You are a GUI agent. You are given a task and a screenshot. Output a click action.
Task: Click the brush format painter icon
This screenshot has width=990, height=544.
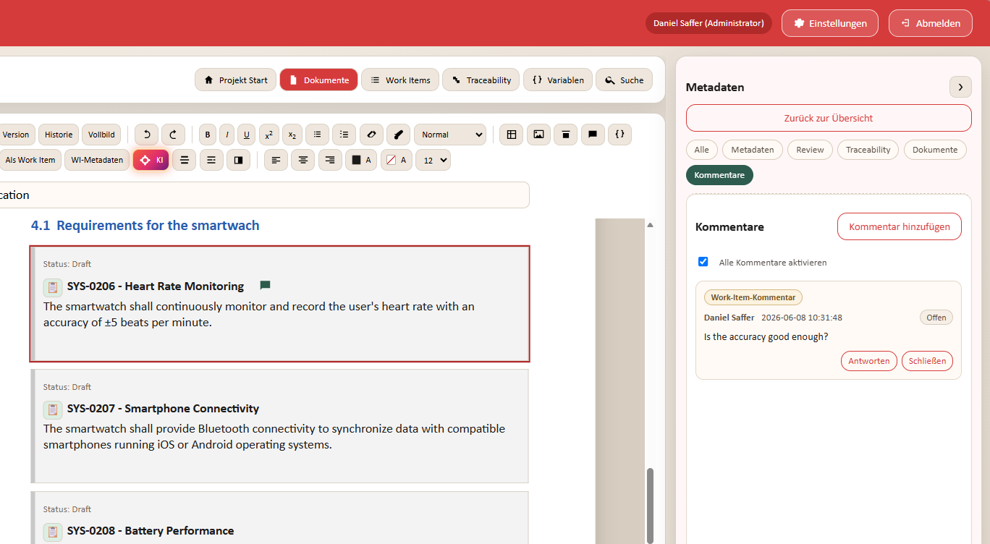pos(398,135)
